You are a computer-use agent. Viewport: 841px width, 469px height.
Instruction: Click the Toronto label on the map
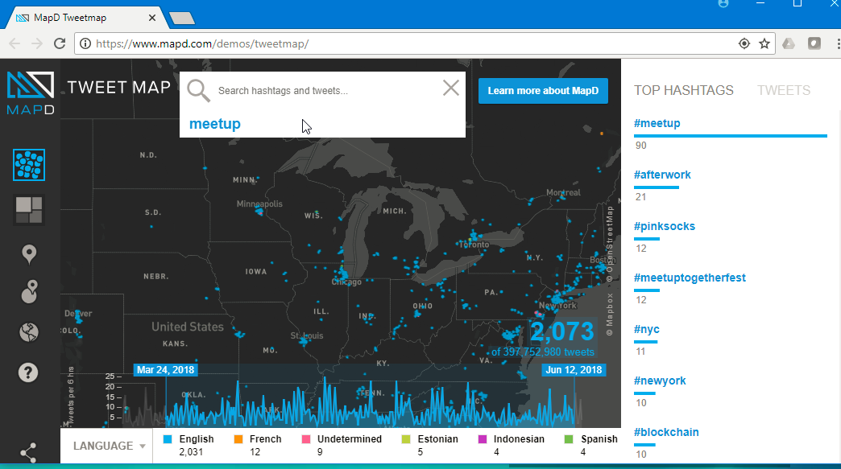click(474, 244)
